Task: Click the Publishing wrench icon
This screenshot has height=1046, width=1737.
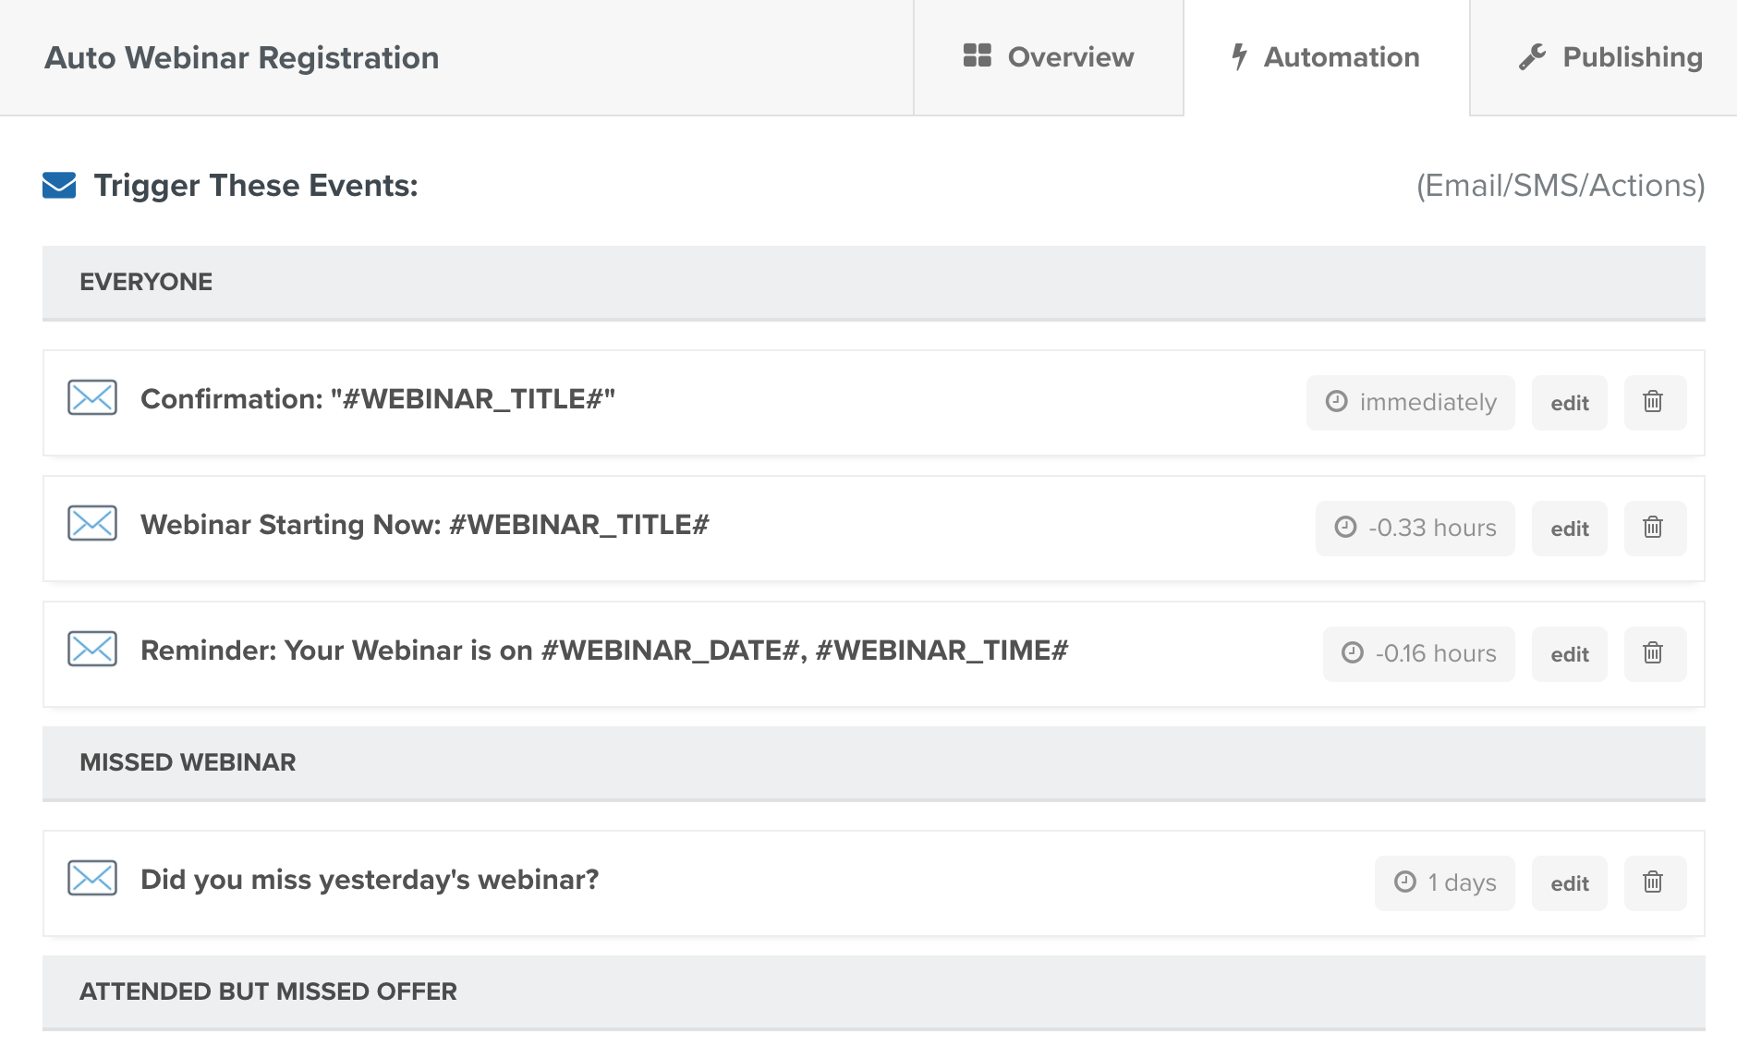Action: click(1532, 57)
